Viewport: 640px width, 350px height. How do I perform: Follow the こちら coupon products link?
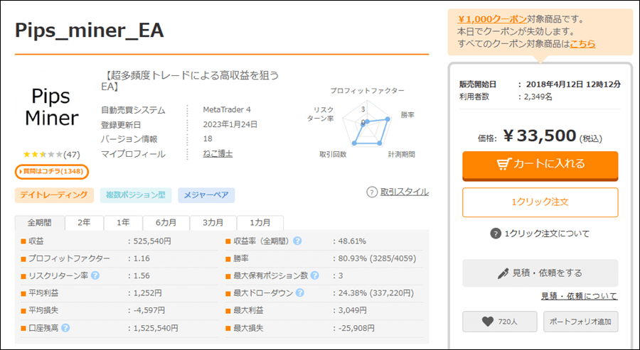(x=582, y=43)
